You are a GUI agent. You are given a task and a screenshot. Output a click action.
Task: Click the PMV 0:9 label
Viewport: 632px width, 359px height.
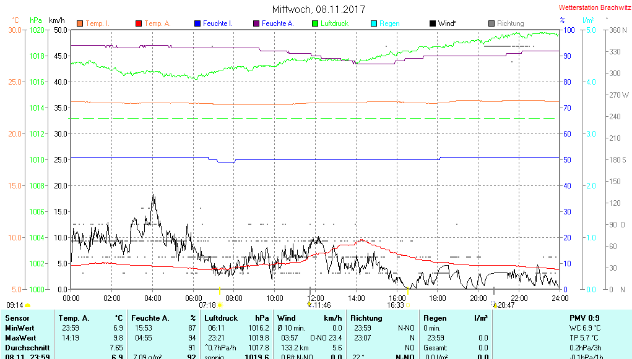pos(584,318)
